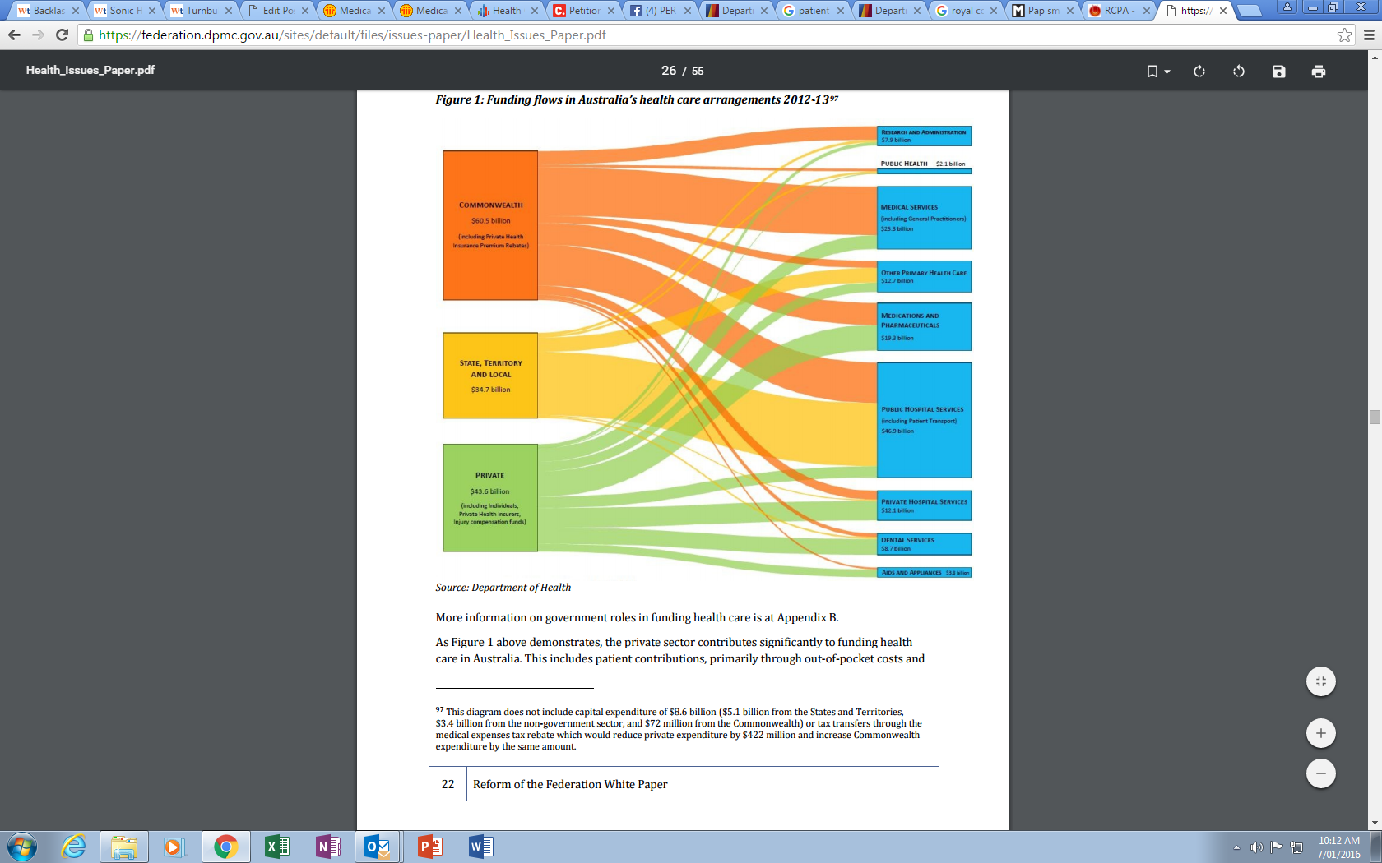The height and width of the screenshot is (863, 1382).
Task: Click the vertical scrollbar thumb
Action: click(1375, 417)
